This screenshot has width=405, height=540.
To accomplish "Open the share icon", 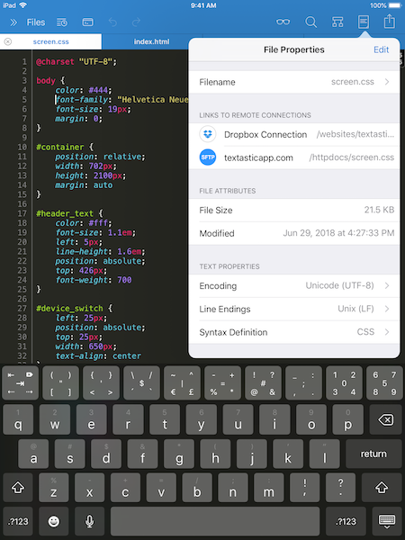I will click(390, 22).
